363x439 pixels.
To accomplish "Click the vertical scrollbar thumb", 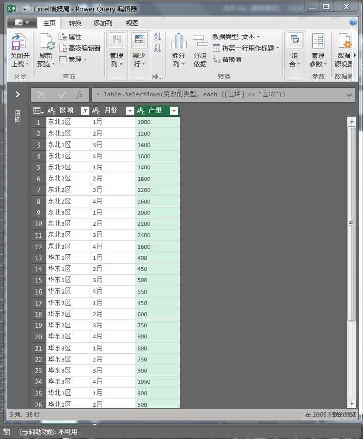I will pyautogui.click(x=352, y=223).
